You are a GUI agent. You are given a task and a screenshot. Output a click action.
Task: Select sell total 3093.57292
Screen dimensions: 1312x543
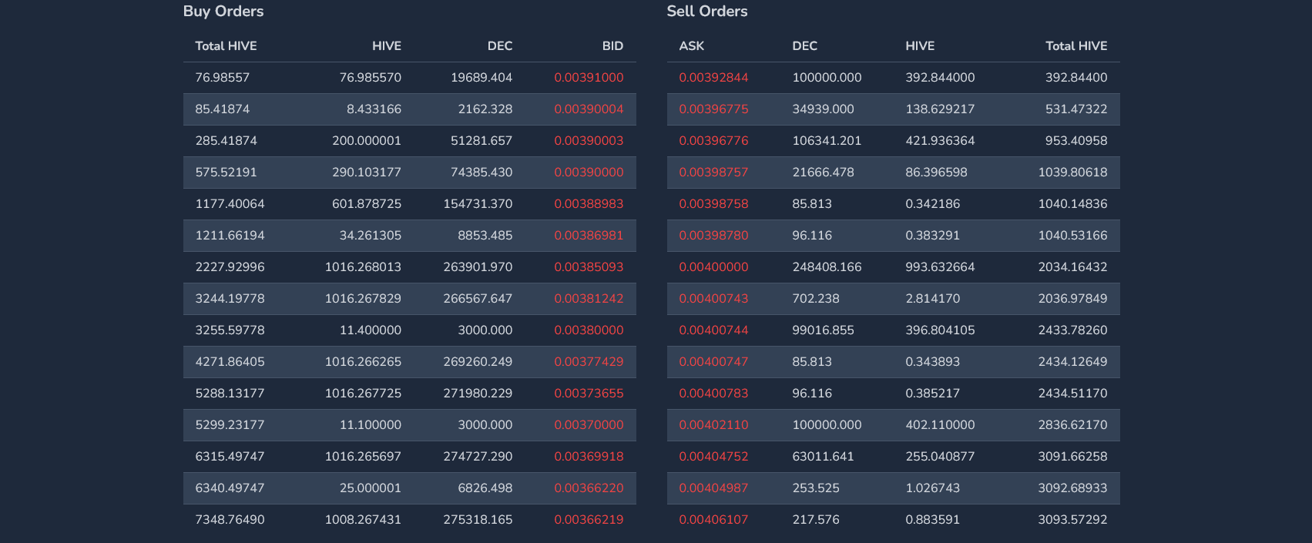(1073, 520)
